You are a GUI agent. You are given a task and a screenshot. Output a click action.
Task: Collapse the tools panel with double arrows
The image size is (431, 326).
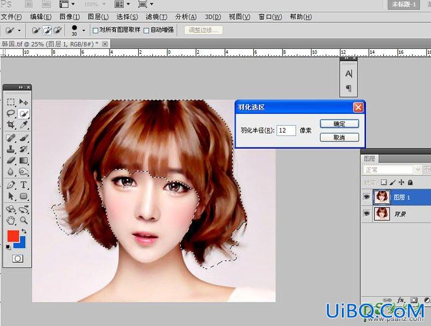(x=21, y=87)
